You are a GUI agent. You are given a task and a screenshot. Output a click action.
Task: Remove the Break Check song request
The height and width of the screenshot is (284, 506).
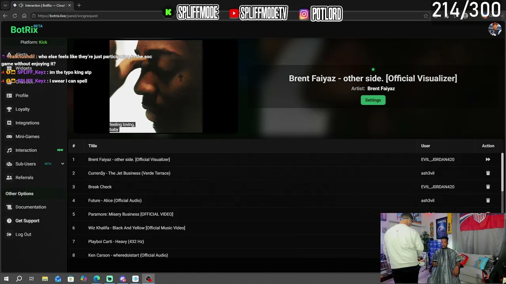click(488, 187)
